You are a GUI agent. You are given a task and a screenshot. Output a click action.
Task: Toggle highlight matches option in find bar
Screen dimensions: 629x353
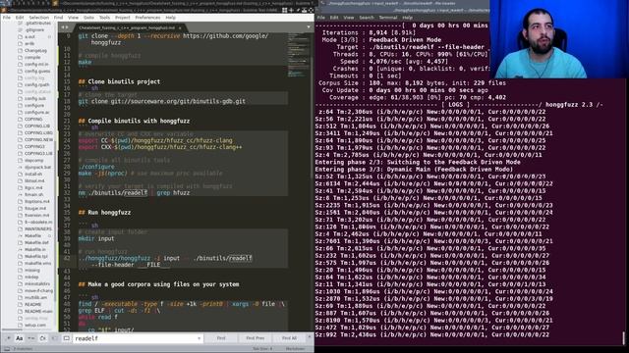pos(66,338)
